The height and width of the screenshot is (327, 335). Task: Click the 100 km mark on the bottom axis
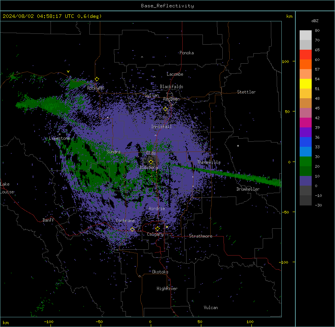click(250, 322)
